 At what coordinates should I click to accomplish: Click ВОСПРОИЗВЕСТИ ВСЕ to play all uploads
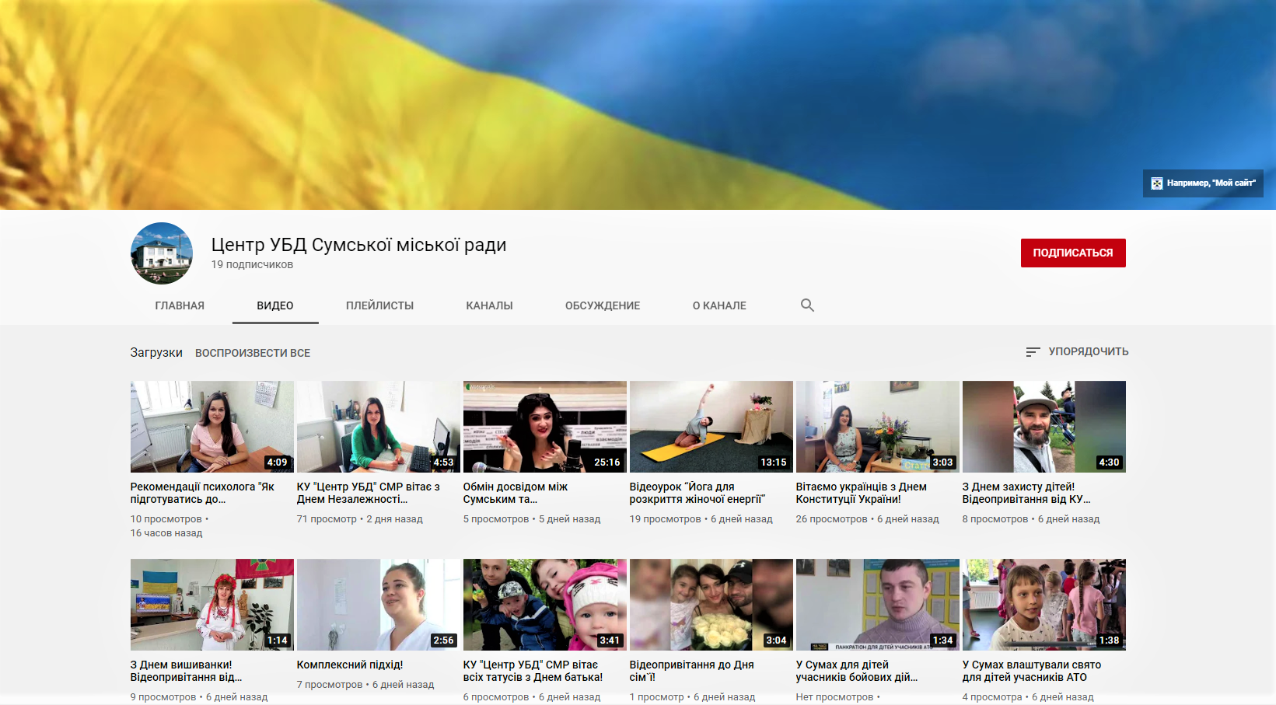coord(253,353)
